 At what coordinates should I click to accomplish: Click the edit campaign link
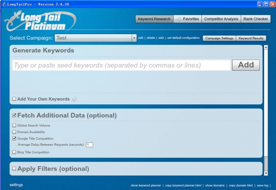[x=140, y=38]
